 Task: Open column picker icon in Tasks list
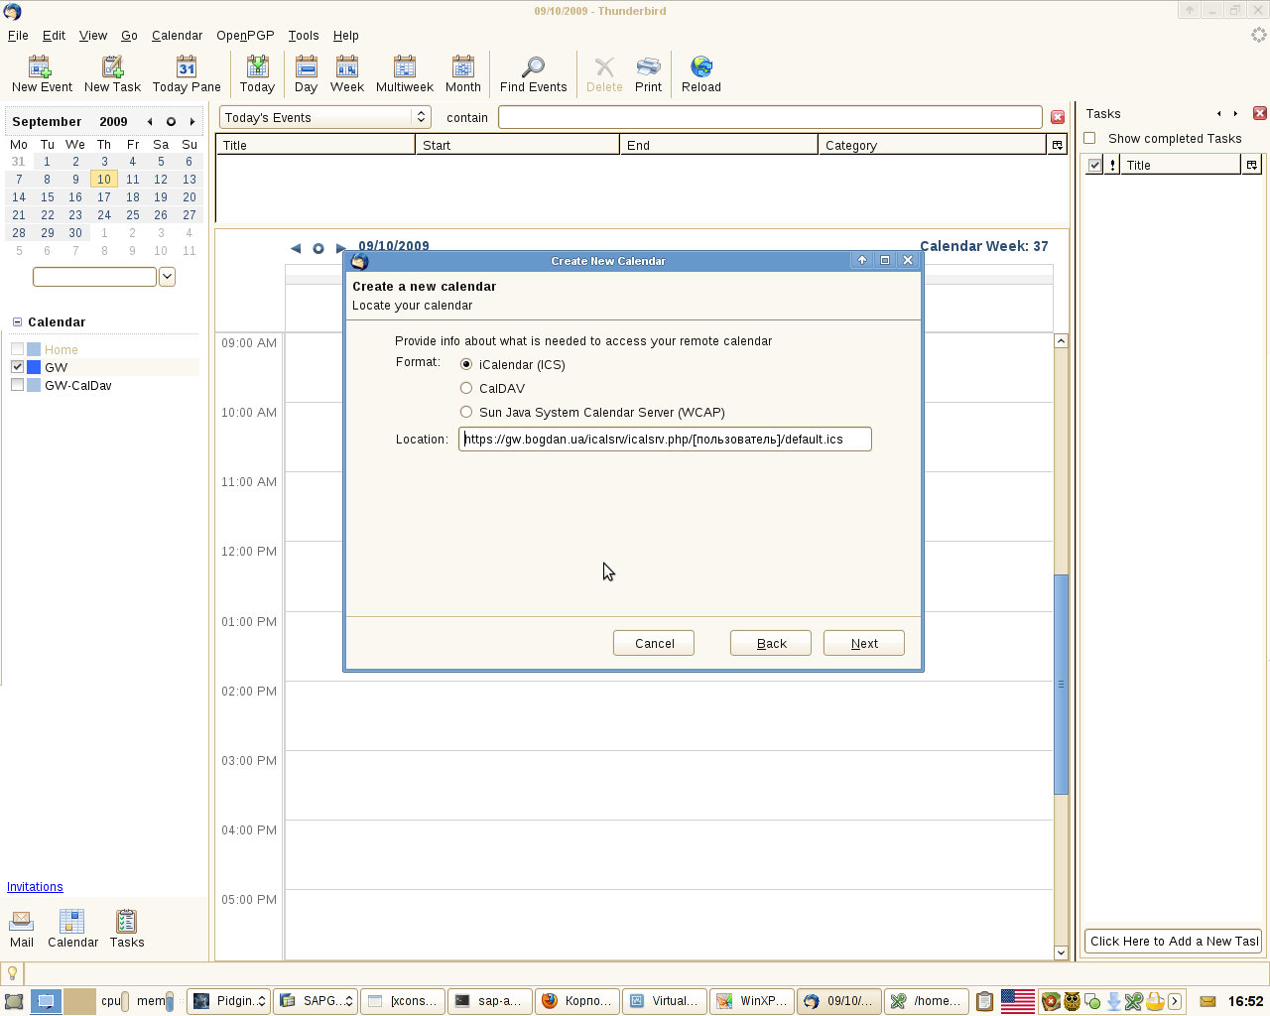click(x=1252, y=165)
